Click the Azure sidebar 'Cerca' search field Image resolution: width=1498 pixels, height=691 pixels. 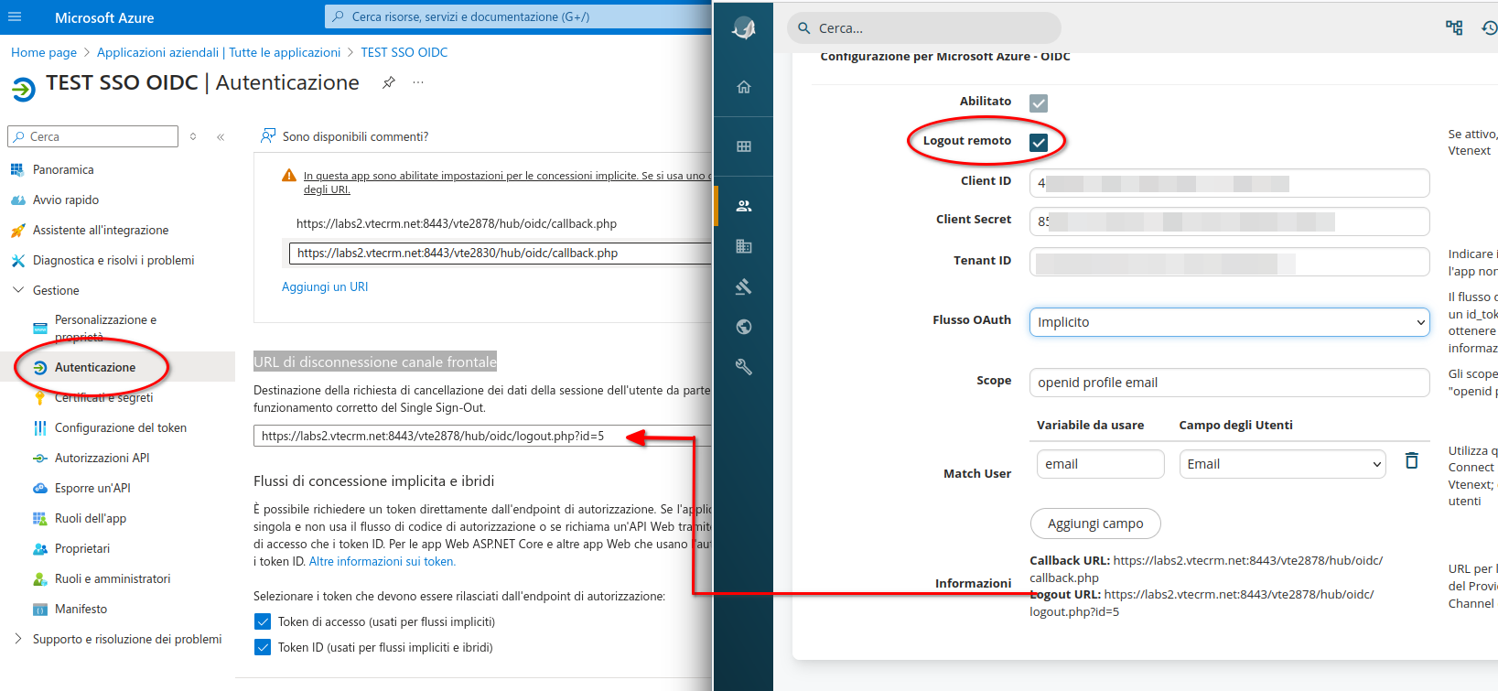click(x=92, y=136)
